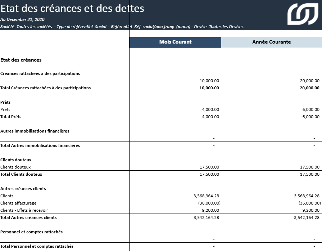Click the Prêts line item 6,000.00 under Année Courante
The image size is (322, 251).
coord(311,109)
